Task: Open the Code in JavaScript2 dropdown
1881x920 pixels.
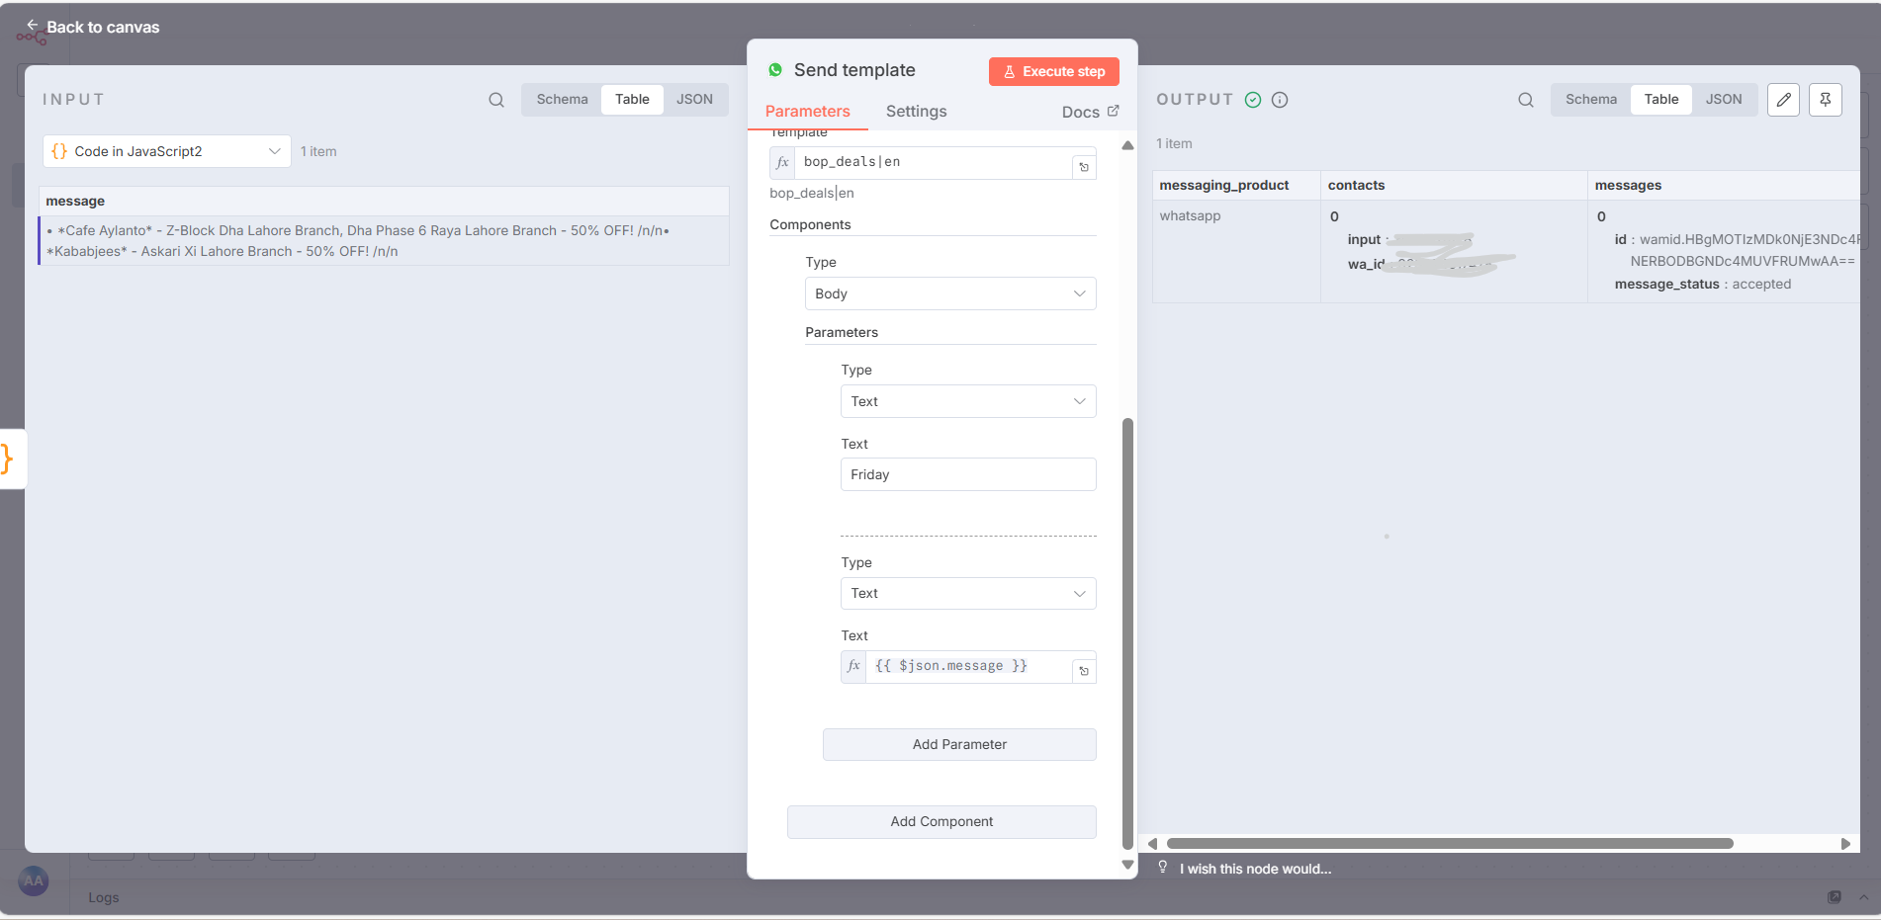Action: coord(167,151)
